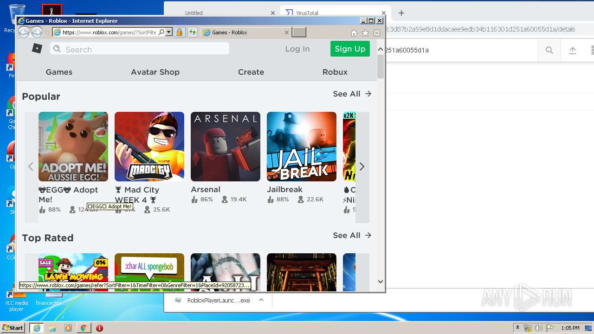Viewport: 594px width, 334px height.
Task: Click the Arsenal game title text
Action: tap(206, 189)
